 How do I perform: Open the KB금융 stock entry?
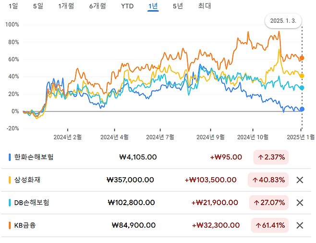coord(24,225)
